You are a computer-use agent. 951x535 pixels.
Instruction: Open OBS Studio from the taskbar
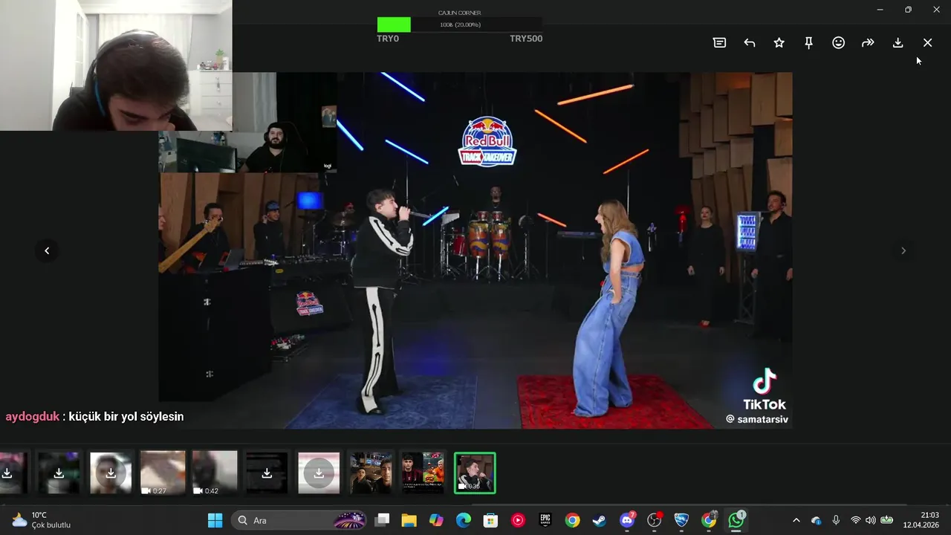(x=655, y=520)
